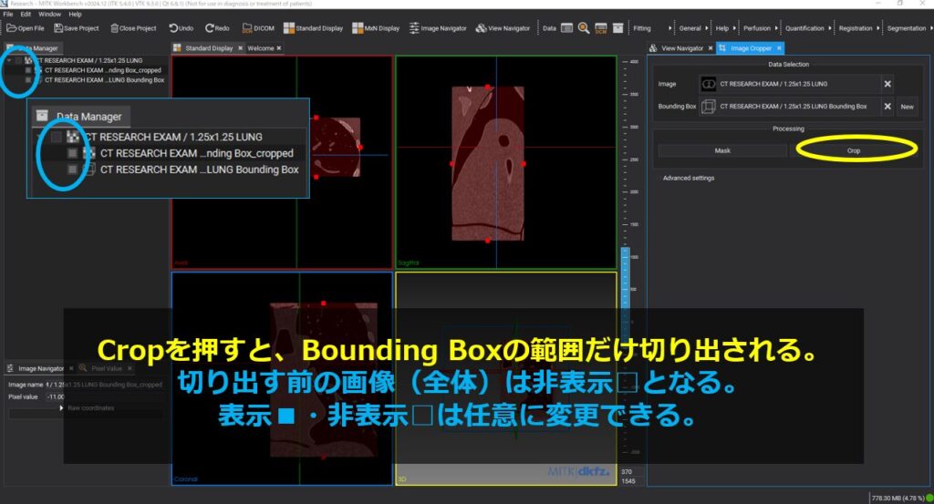Close the Standard Display tab
The width and height of the screenshot is (934, 504).
[x=240, y=48]
